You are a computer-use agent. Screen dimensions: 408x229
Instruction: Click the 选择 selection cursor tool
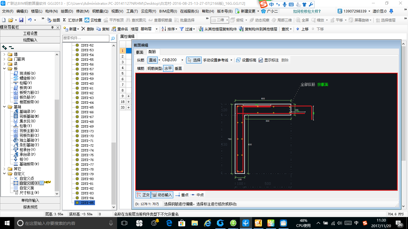point(194,60)
